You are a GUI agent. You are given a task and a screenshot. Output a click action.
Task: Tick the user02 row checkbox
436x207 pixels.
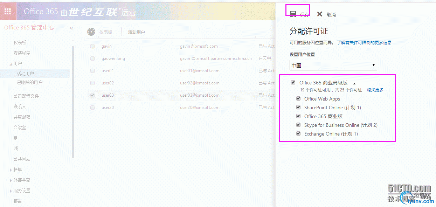pyautogui.click(x=92, y=83)
